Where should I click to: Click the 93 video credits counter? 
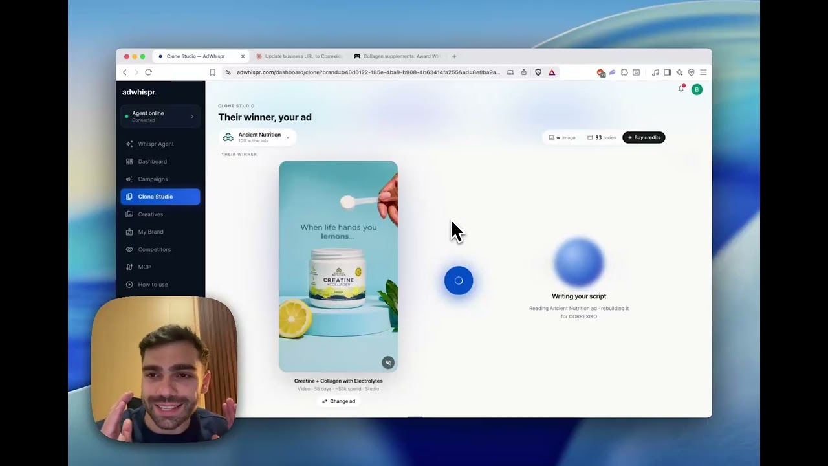[x=602, y=137]
